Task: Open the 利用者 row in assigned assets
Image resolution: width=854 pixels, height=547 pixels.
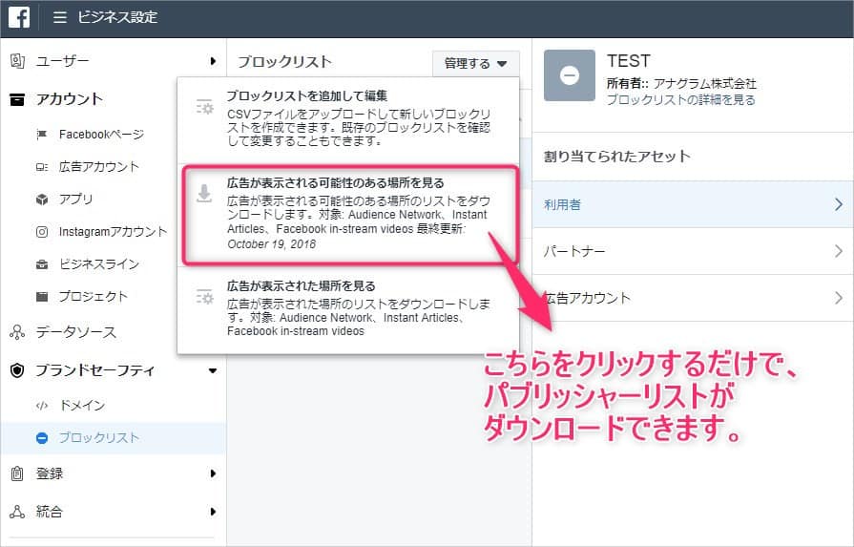Action: 692,204
